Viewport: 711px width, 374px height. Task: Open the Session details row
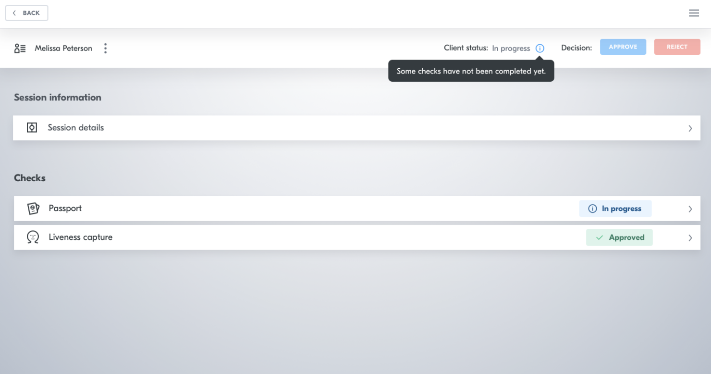point(356,128)
